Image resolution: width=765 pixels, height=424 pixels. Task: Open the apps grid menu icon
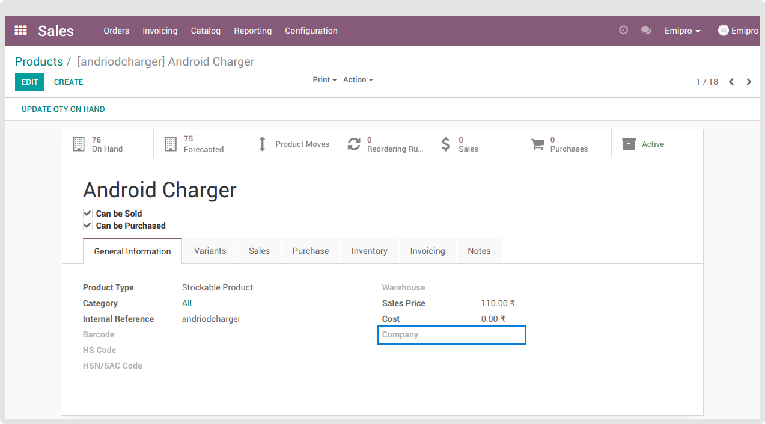[x=21, y=31]
